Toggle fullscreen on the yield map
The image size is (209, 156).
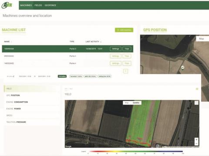point(196,103)
